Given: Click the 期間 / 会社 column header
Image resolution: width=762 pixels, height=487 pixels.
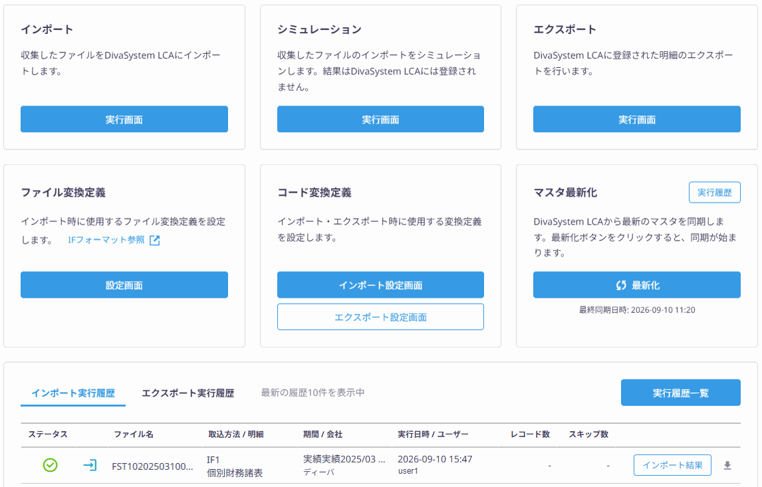Looking at the screenshot, I should 322,434.
